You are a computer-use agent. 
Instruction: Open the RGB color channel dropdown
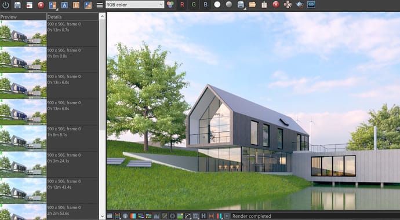coord(134,5)
